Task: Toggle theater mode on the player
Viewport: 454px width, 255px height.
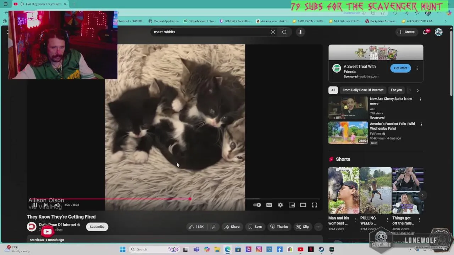Action: pyautogui.click(x=303, y=205)
